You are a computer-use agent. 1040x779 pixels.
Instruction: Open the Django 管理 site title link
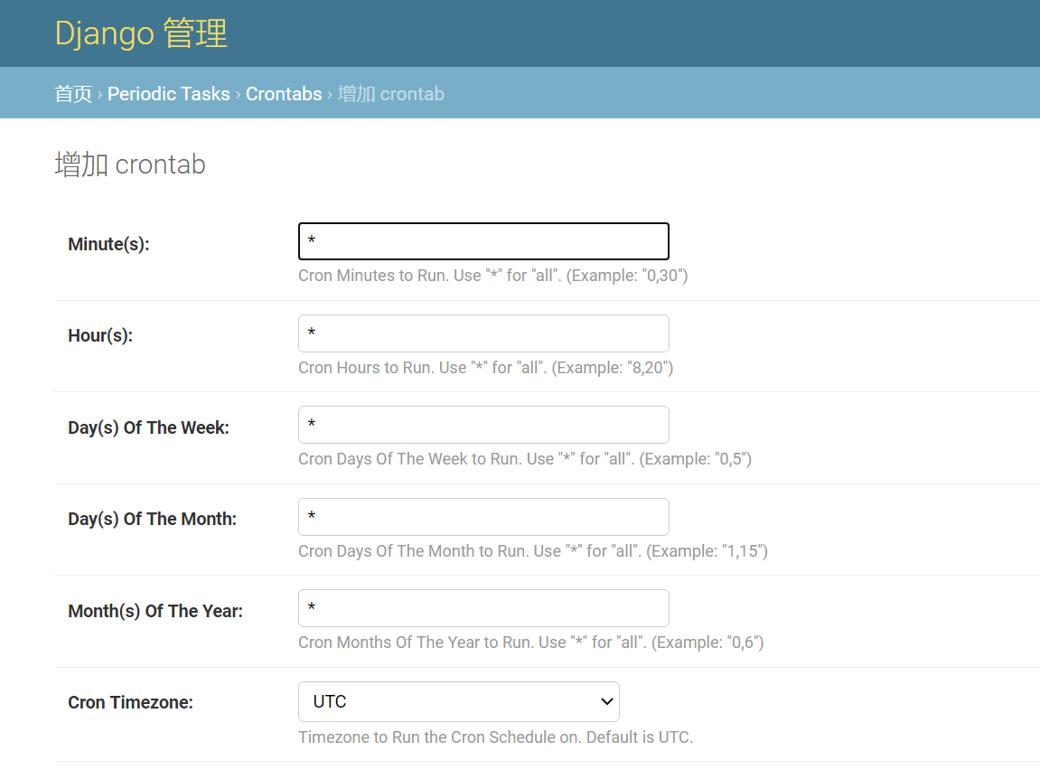click(141, 33)
